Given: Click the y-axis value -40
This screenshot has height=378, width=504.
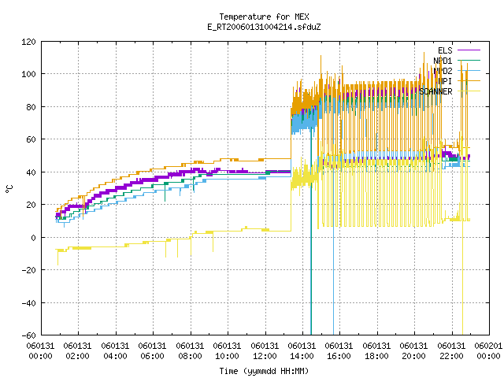Looking at the screenshot, I should tap(28, 303).
